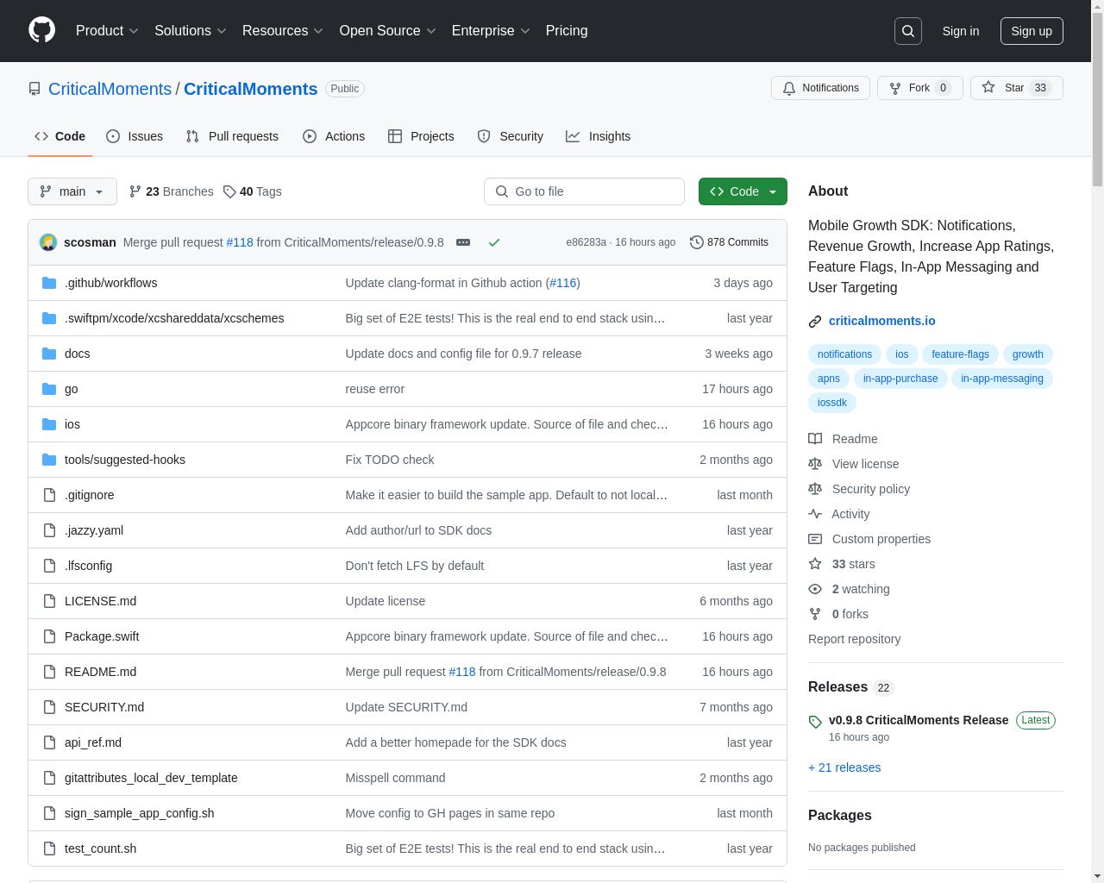Open the criticalmoments.io website link
The image size is (1104, 883).
[x=881, y=321]
